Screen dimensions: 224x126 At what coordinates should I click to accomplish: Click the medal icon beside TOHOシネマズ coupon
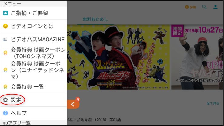coord(5,53)
